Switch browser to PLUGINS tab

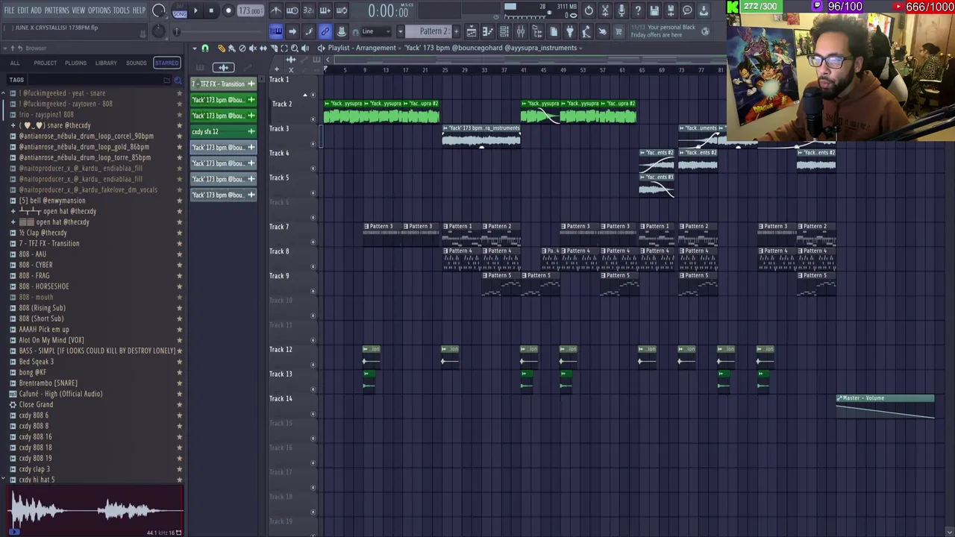point(75,63)
